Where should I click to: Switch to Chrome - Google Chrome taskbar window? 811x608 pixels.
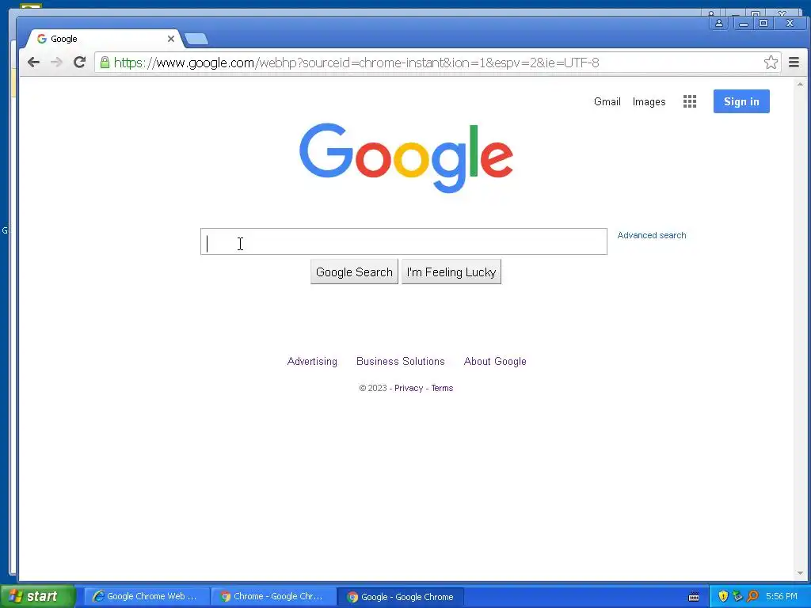[x=273, y=596]
